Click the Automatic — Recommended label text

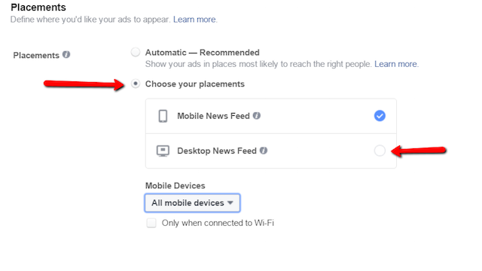[x=203, y=53]
